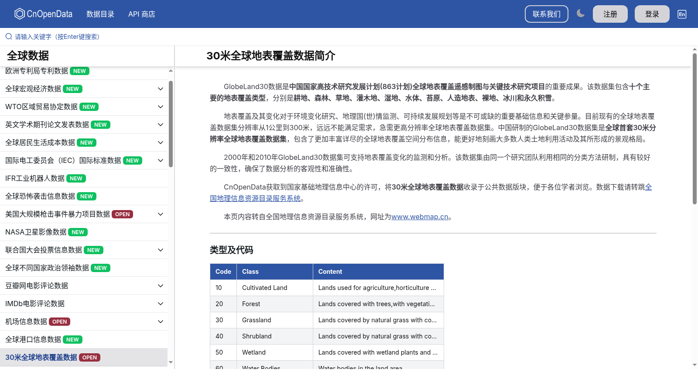698x376 pixels.
Task: Click the 类型及代码 section heading
Action: point(231,250)
